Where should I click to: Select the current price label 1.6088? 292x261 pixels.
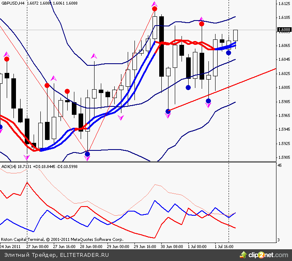point(284,30)
